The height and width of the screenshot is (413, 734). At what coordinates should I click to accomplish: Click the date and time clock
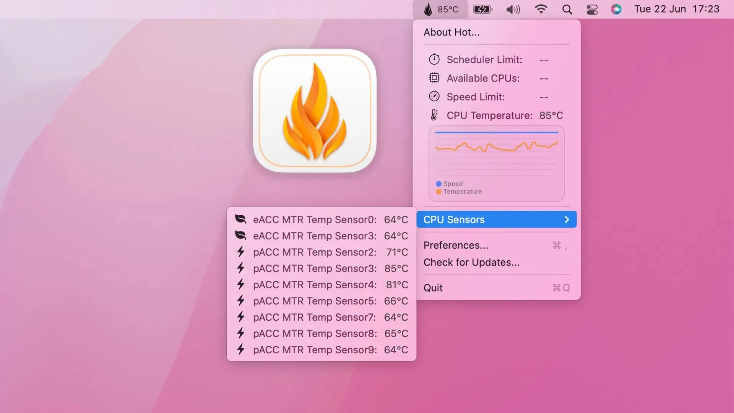677,9
